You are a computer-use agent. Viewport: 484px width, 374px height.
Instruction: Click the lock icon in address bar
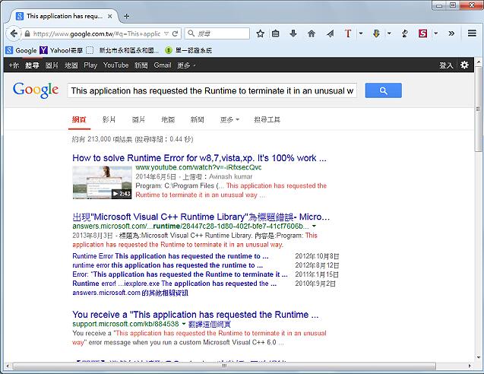(27, 33)
